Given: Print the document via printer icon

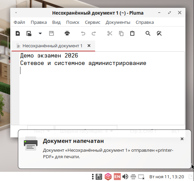Looking at the screenshot, I should [x=67, y=33].
